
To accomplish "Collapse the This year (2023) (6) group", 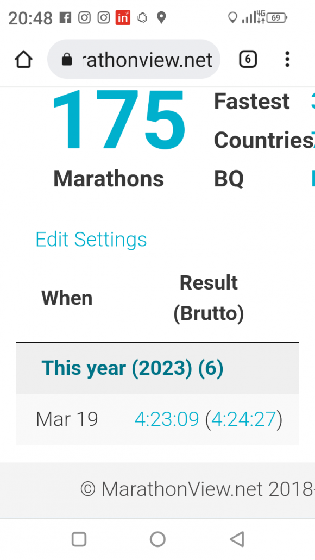I will tap(157, 368).
